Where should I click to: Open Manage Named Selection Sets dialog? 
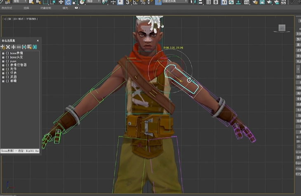point(158,2)
